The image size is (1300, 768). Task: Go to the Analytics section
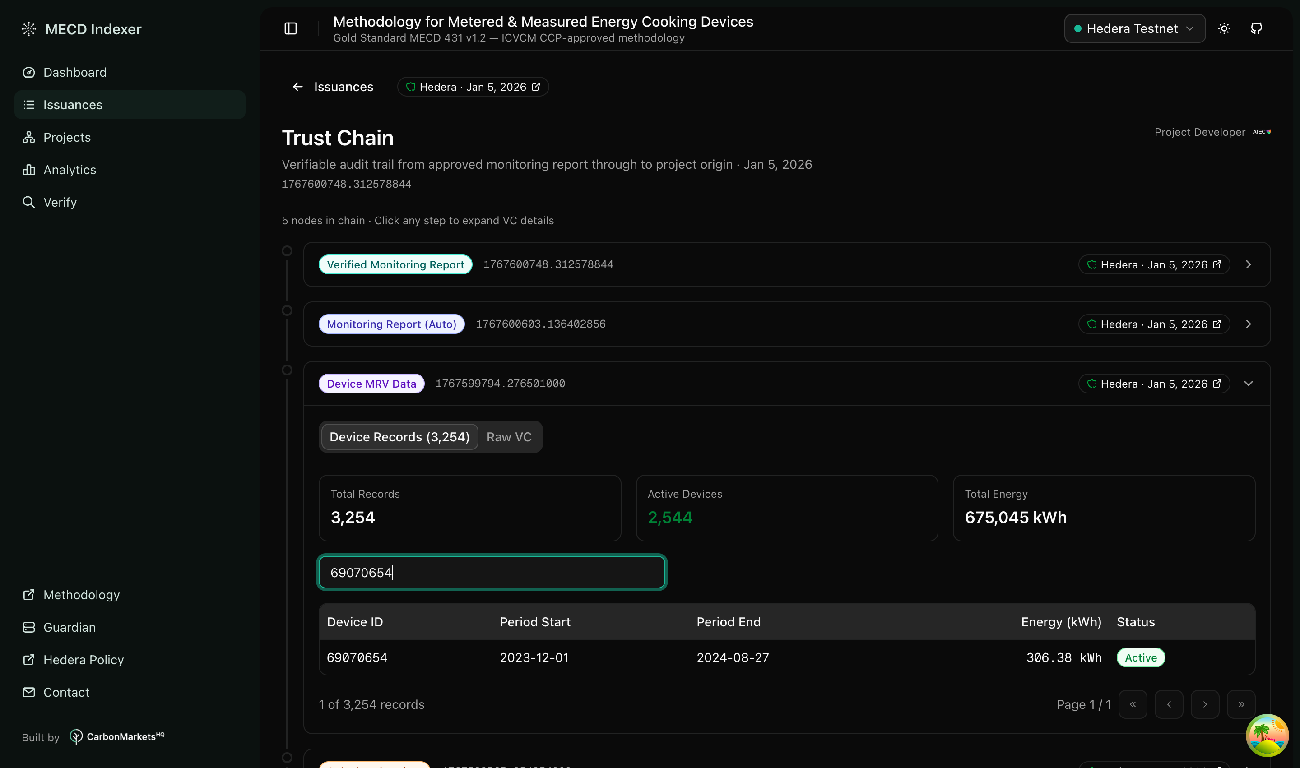click(70, 170)
